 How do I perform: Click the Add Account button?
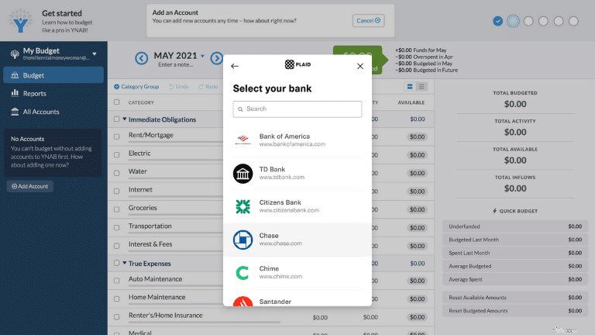[x=30, y=186]
